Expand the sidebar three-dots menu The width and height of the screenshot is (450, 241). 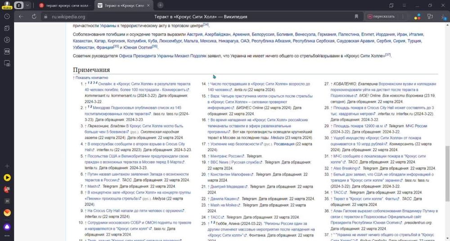(x=7, y=236)
